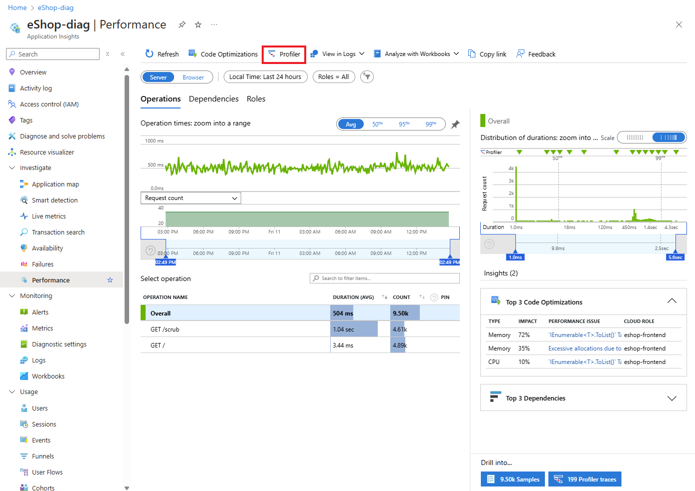Screen dimensions: 695x491
Task: Open the Application map view
Action: [x=55, y=184]
